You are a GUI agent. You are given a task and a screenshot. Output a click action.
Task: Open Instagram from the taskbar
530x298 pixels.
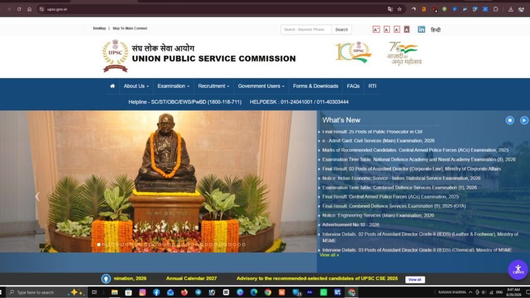tap(142, 292)
